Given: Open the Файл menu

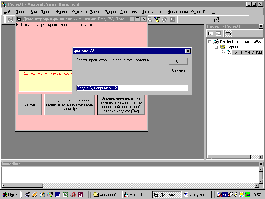Looking at the screenshot, I should click(x=8, y=12).
